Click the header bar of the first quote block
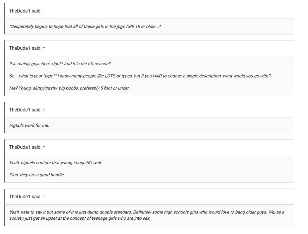The image size is (308, 234). (x=149, y=11)
